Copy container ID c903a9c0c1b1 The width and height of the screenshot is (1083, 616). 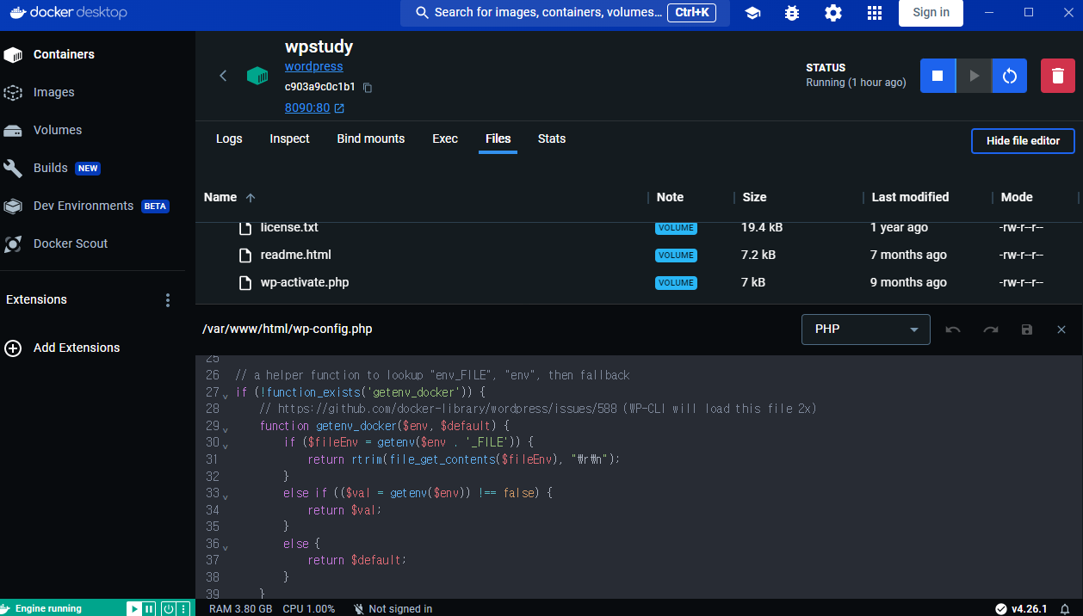[368, 88]
